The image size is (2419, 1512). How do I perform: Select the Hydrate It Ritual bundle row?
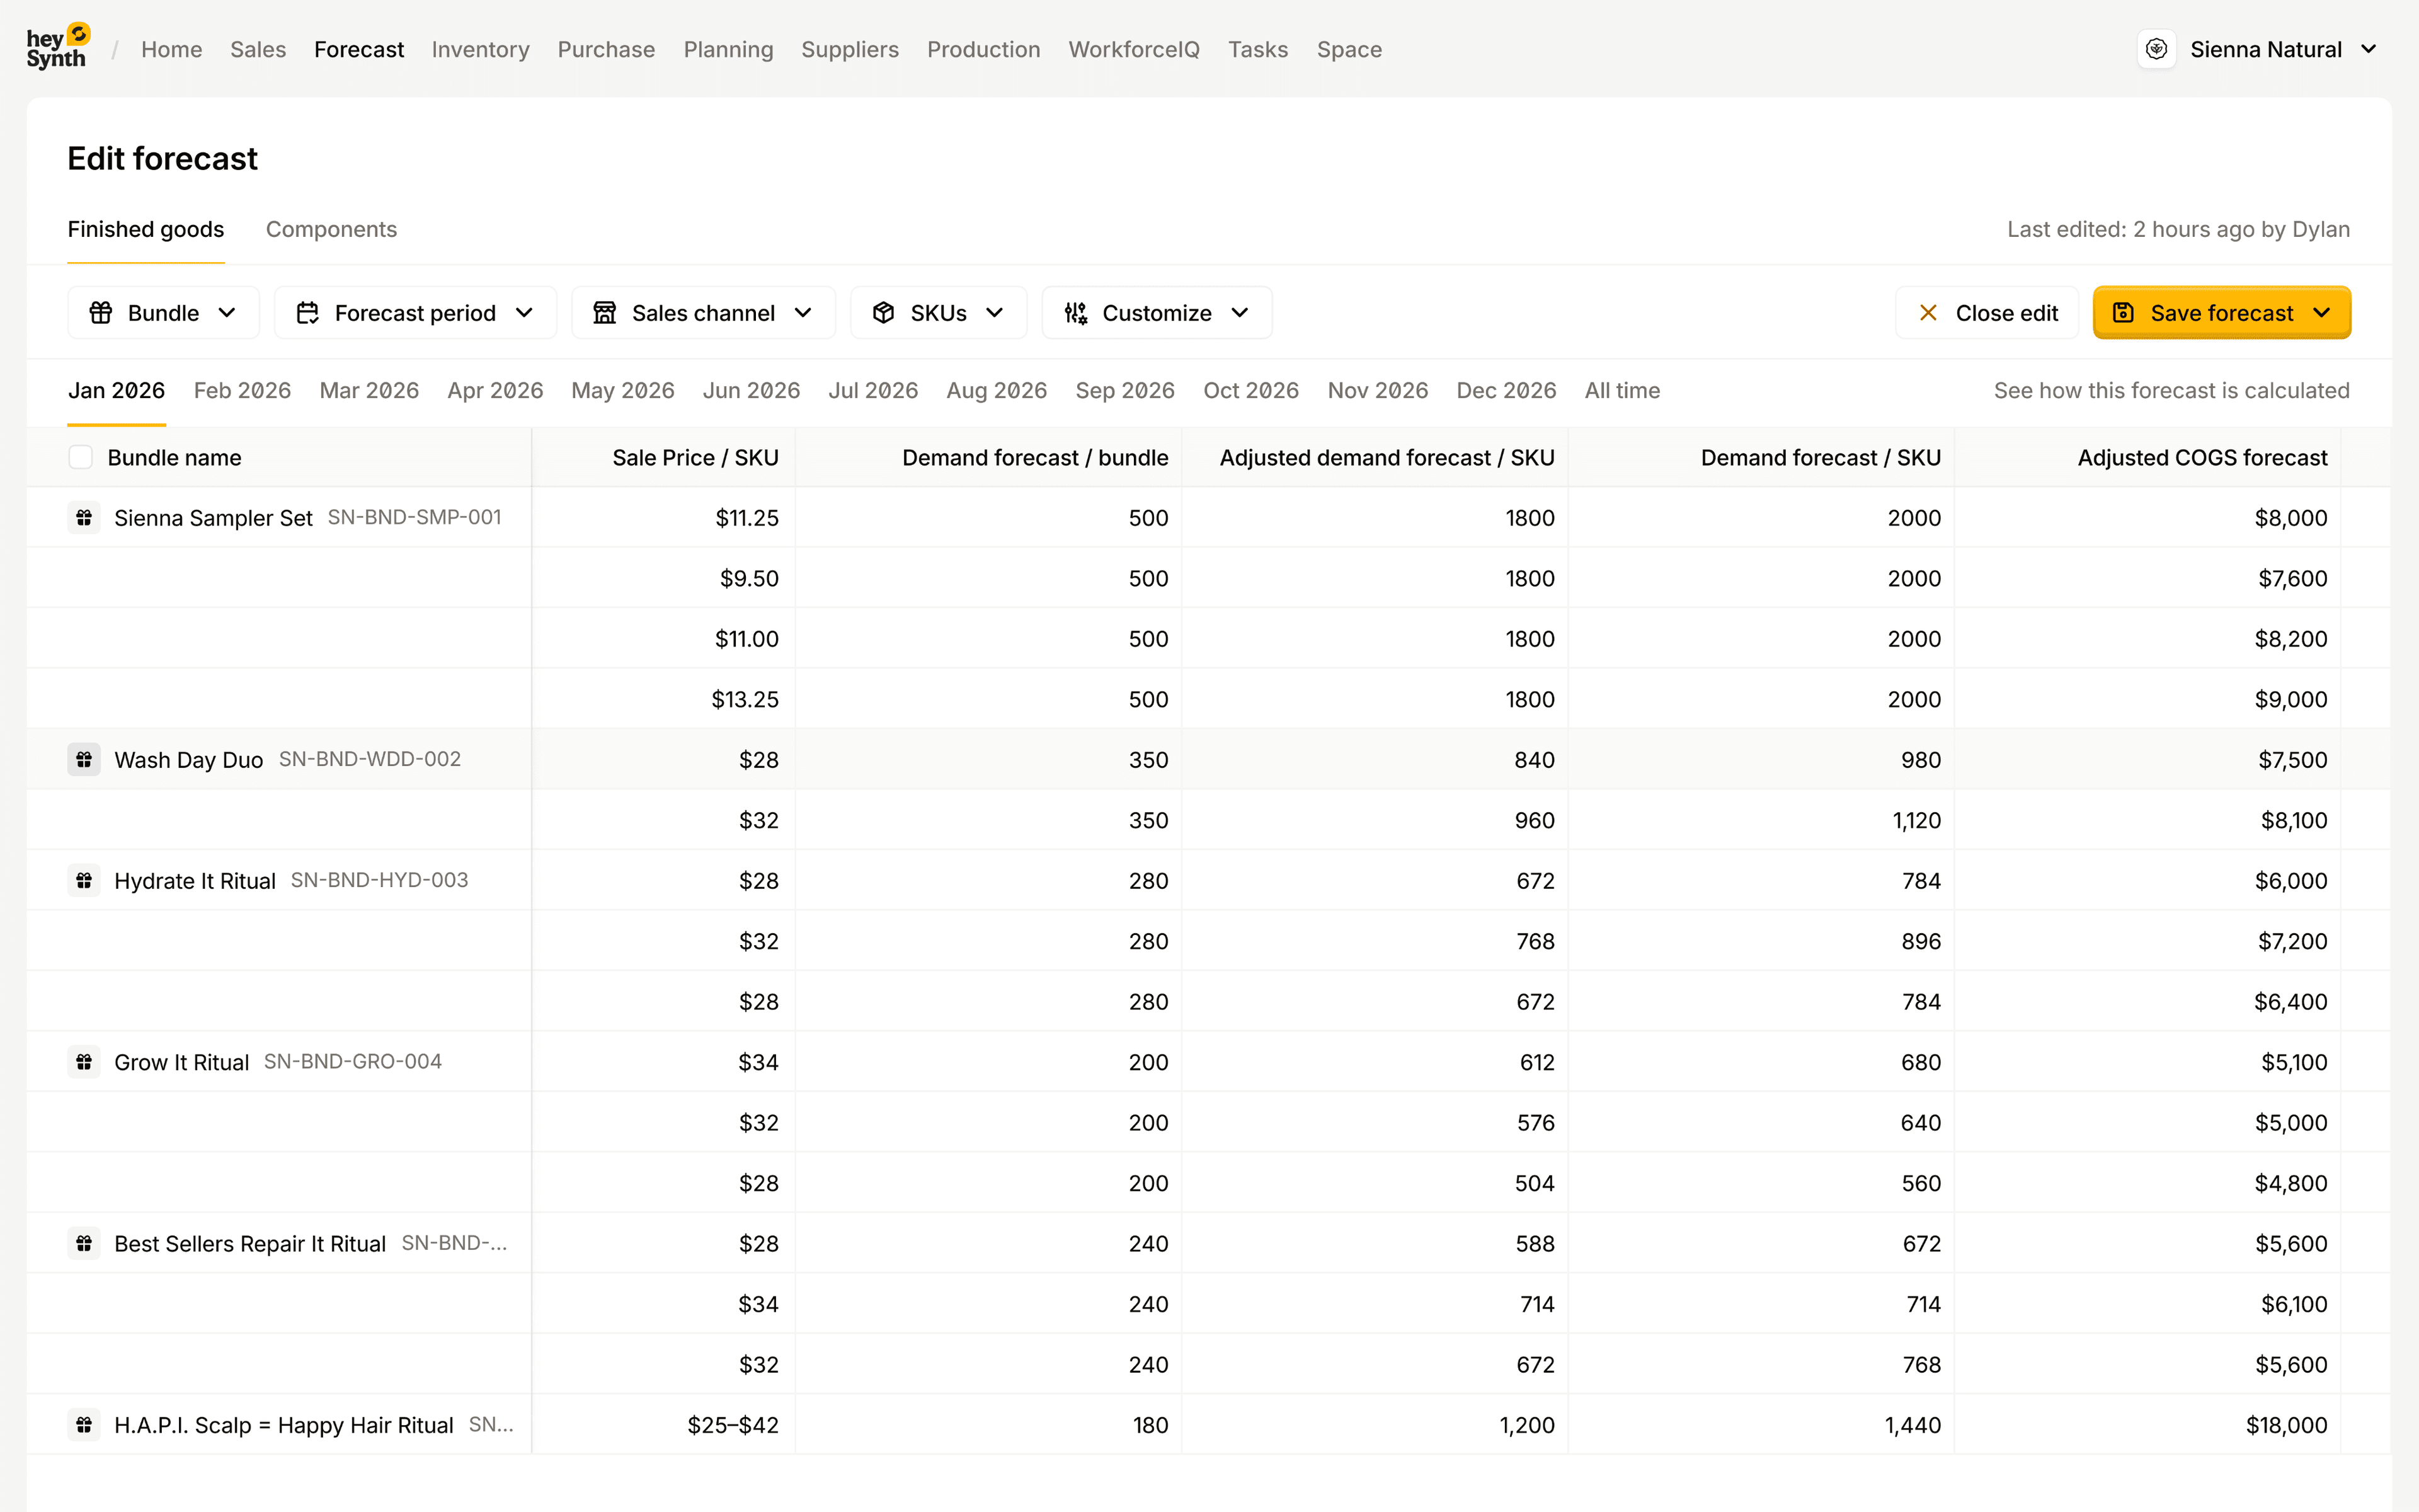click(x=194, y=880)
